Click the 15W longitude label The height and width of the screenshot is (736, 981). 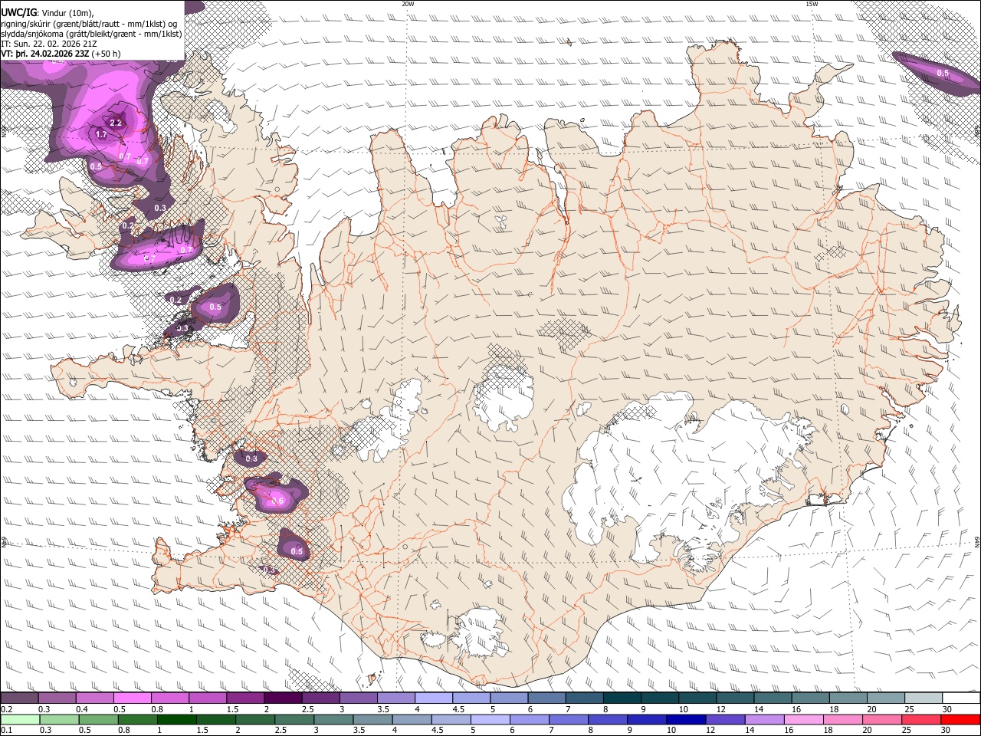tap(812, 4)
